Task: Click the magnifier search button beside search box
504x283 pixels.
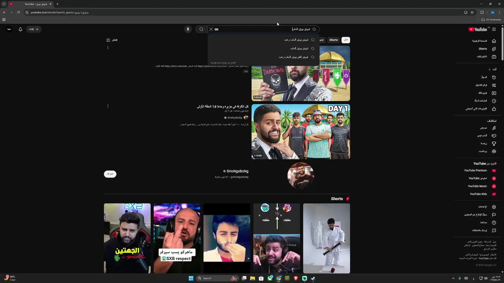Action: [201, 29]
